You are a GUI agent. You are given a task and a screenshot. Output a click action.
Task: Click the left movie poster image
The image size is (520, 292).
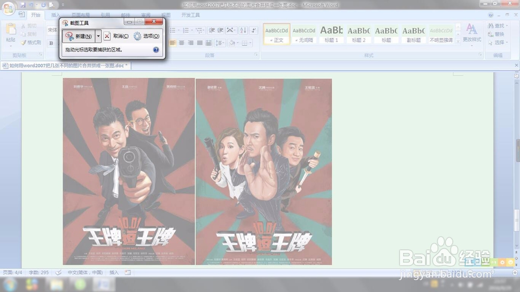(x=128, y=171)
